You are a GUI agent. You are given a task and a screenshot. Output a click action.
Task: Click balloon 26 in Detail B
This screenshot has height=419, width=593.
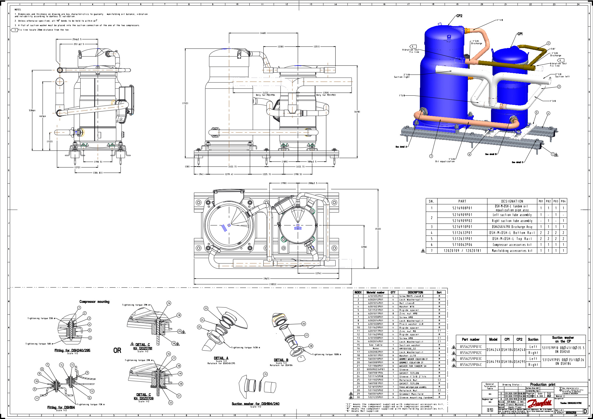pyautogui.click(x=303, y=324)
